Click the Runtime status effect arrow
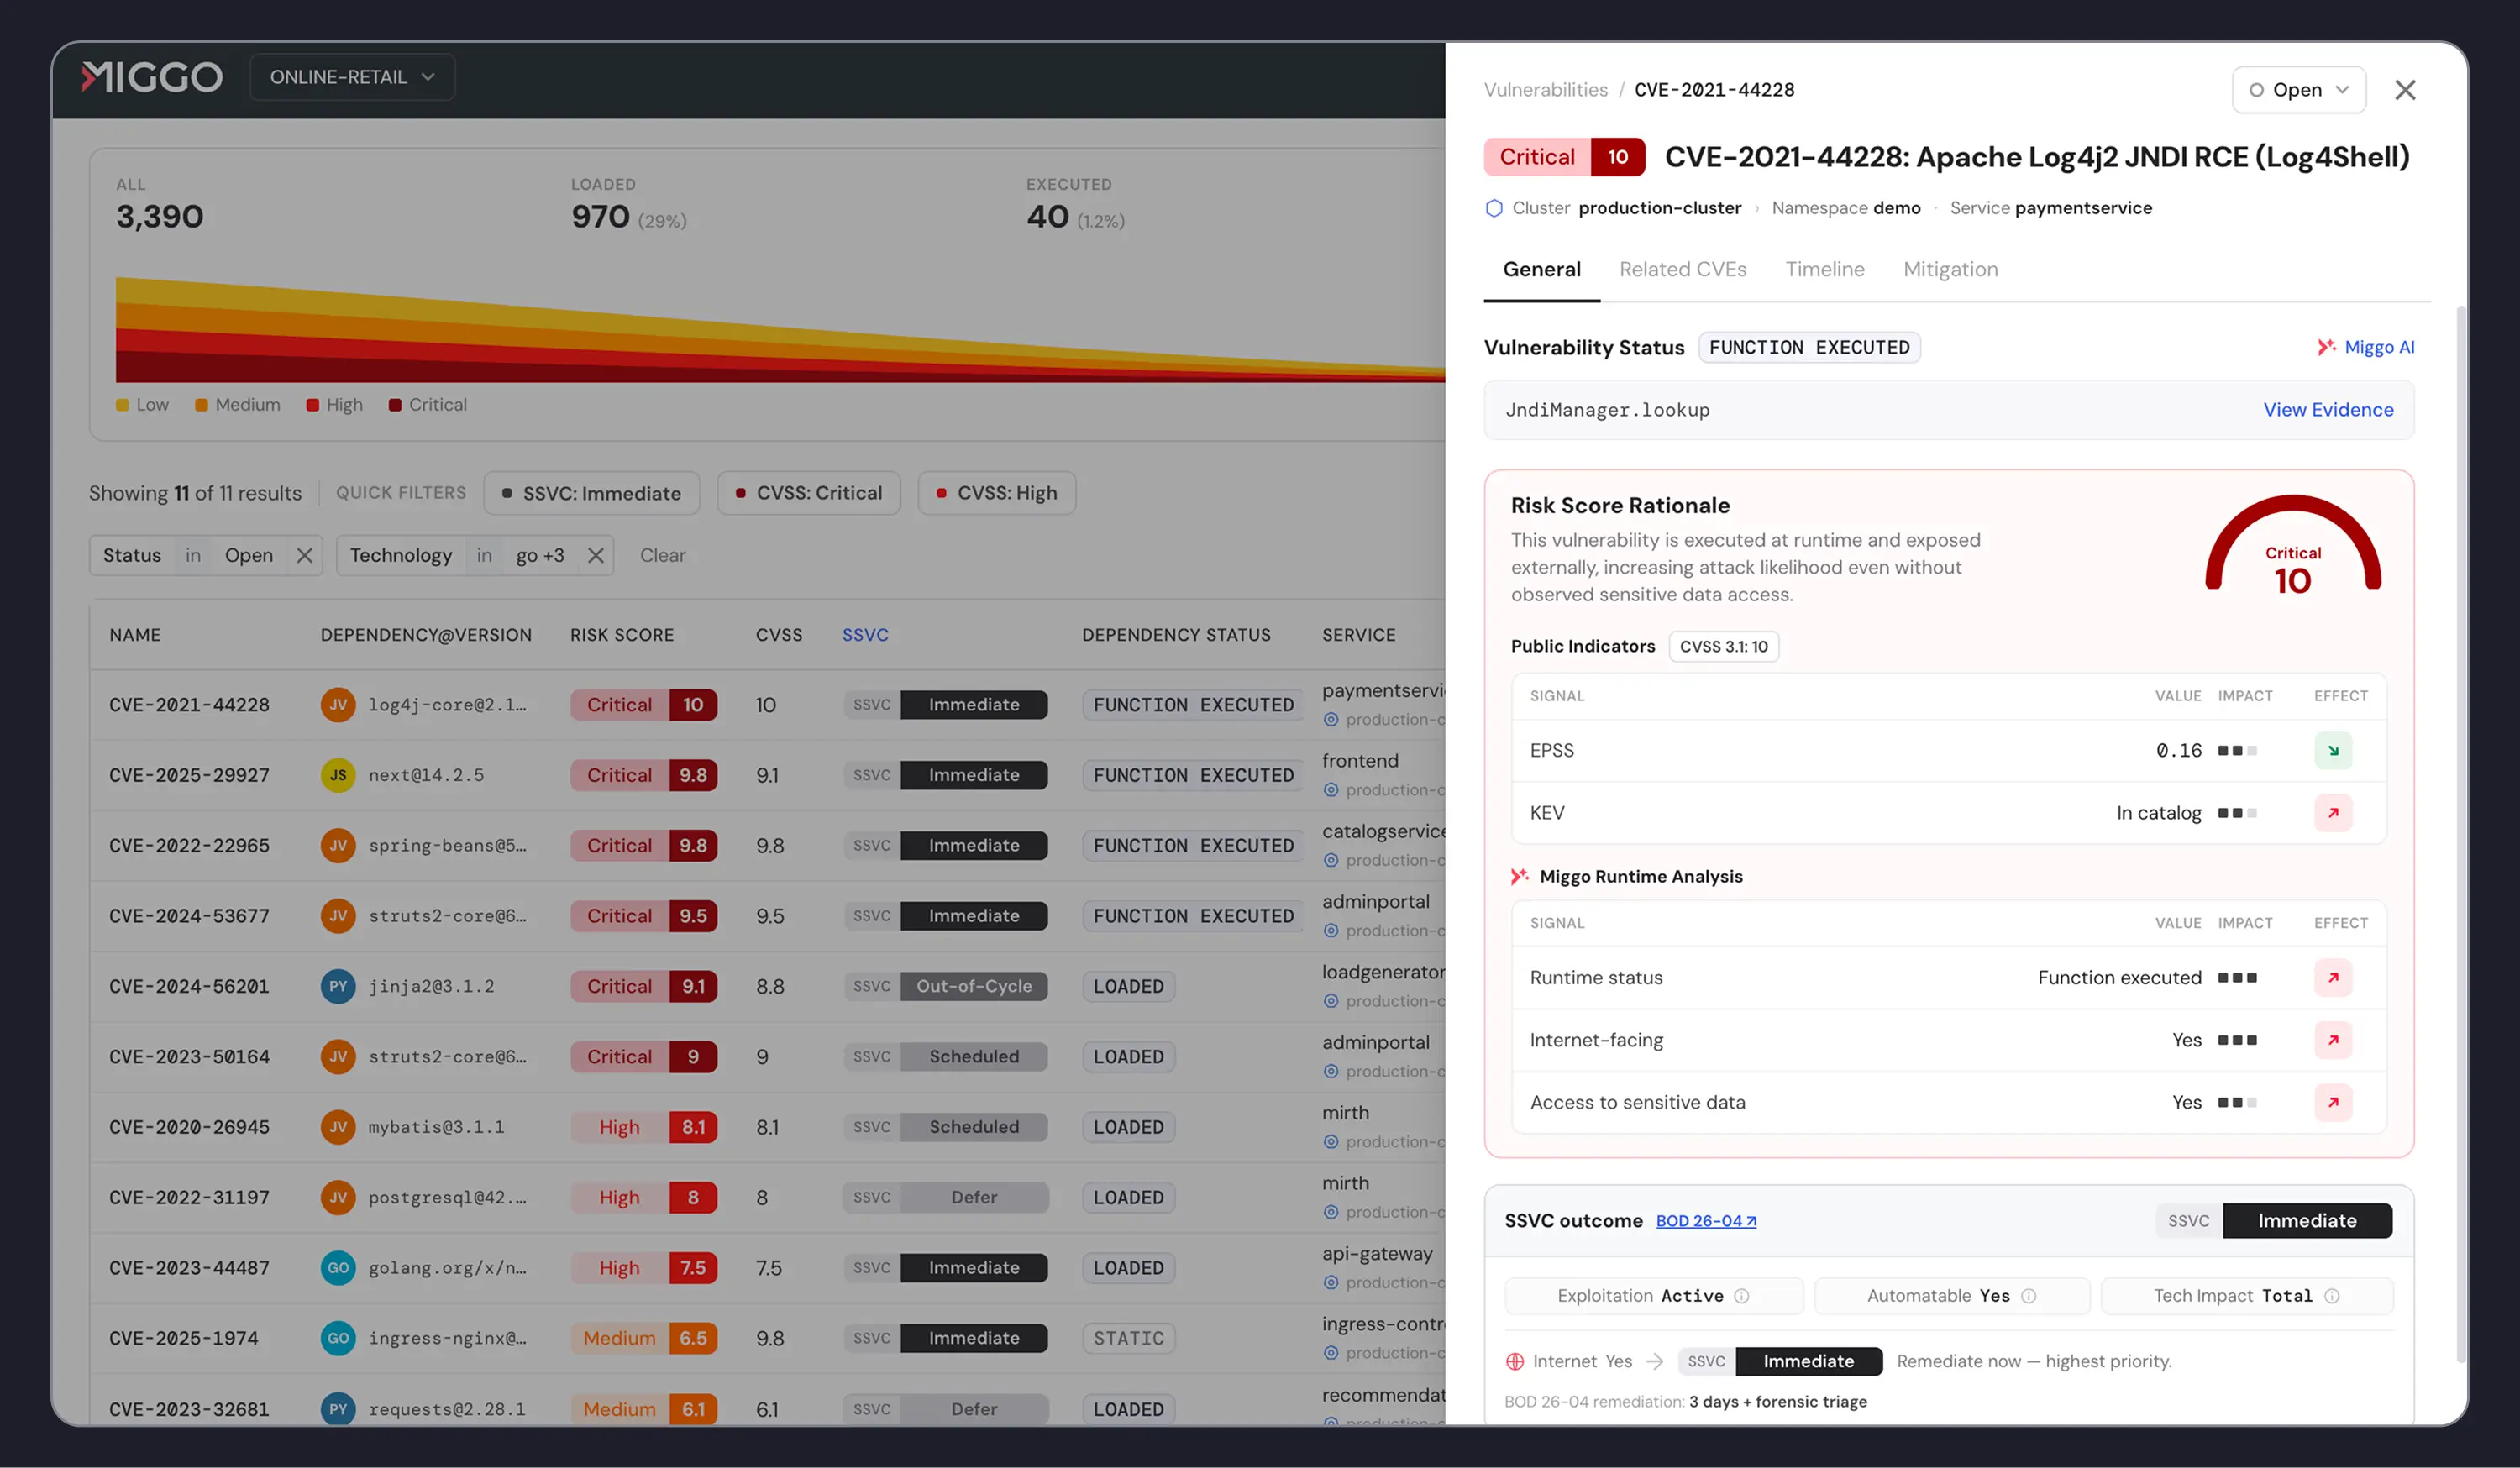The height and width of the screenshot is (1468, 2520). [2332, 978]
